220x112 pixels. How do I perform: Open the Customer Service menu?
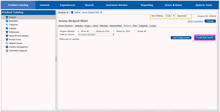pos(117,5)
